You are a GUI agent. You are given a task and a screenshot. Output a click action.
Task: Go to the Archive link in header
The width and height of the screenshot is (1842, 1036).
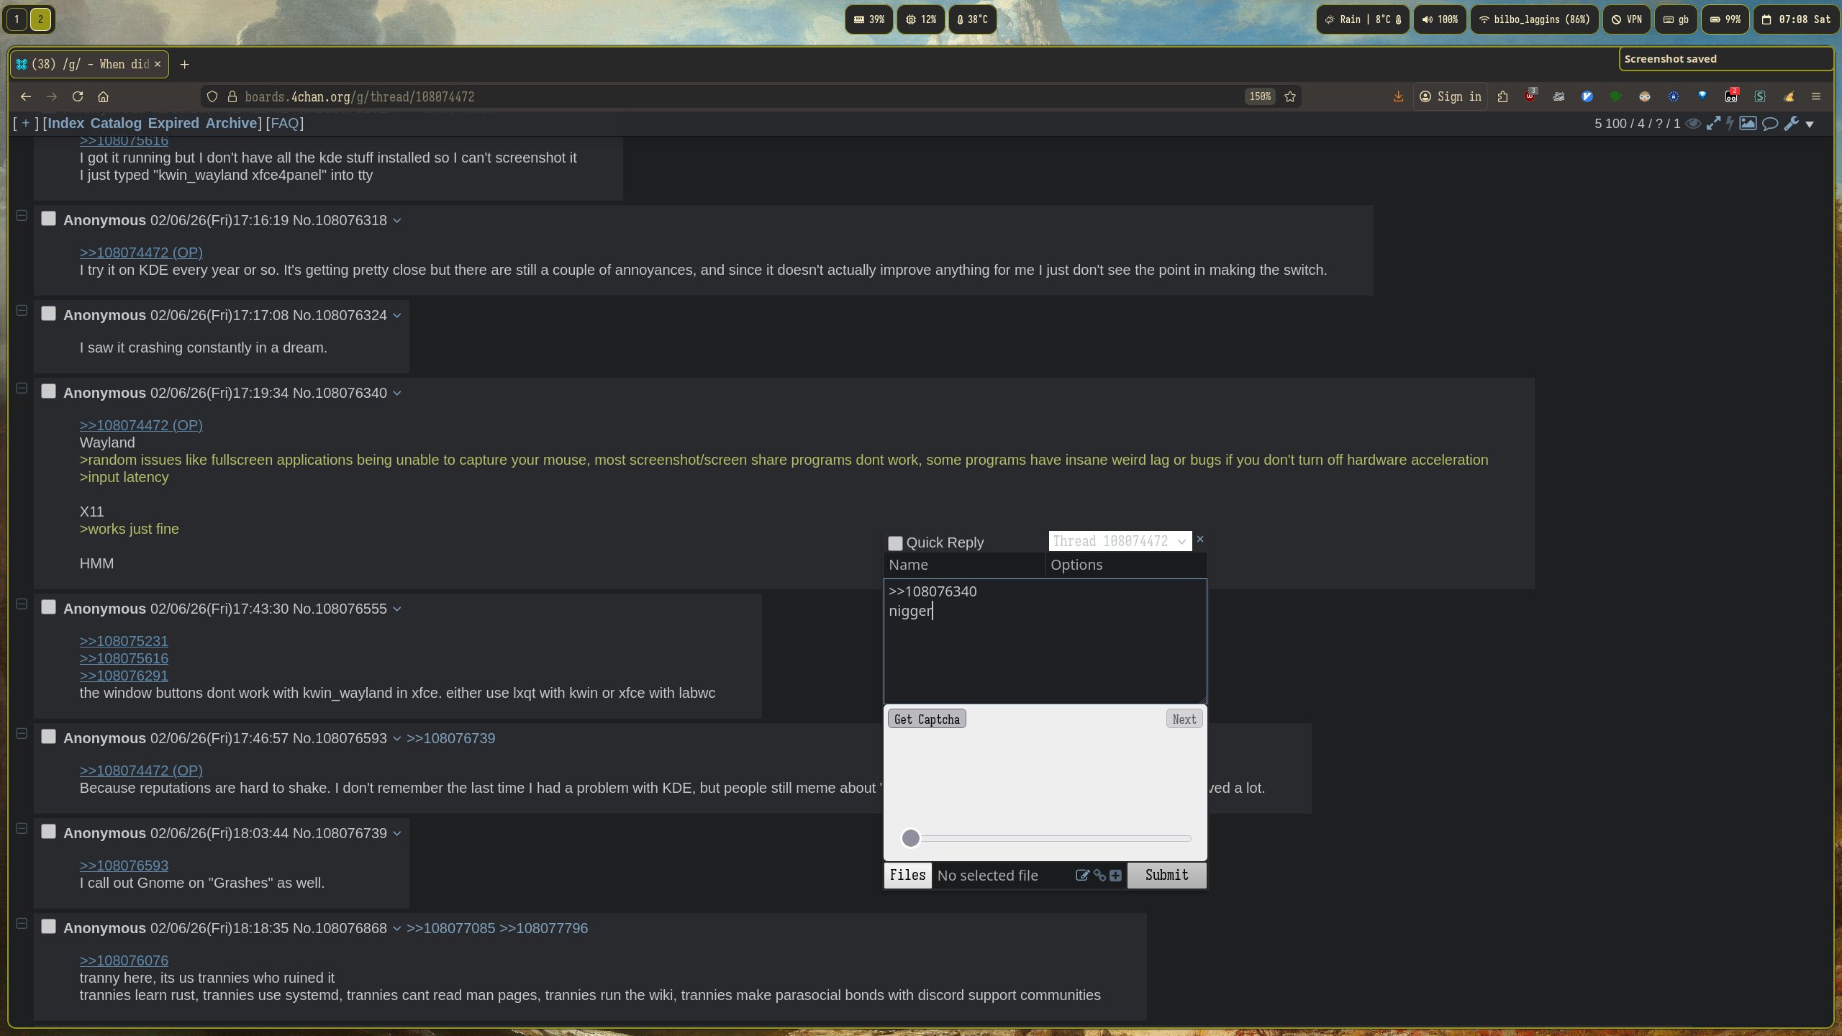pyautogui.click(x=231, y=123)
